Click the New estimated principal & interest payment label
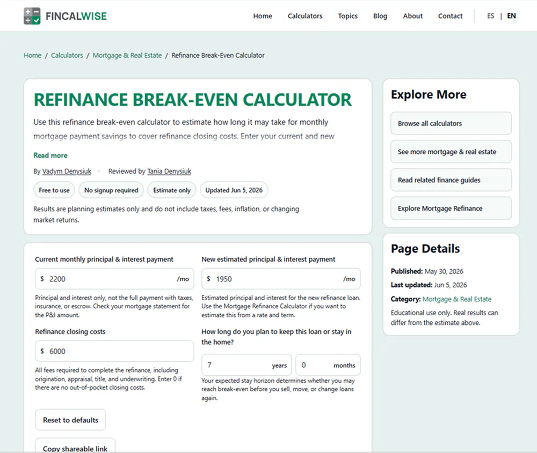Viewport: 537px width, 453px height. (268, 259)
